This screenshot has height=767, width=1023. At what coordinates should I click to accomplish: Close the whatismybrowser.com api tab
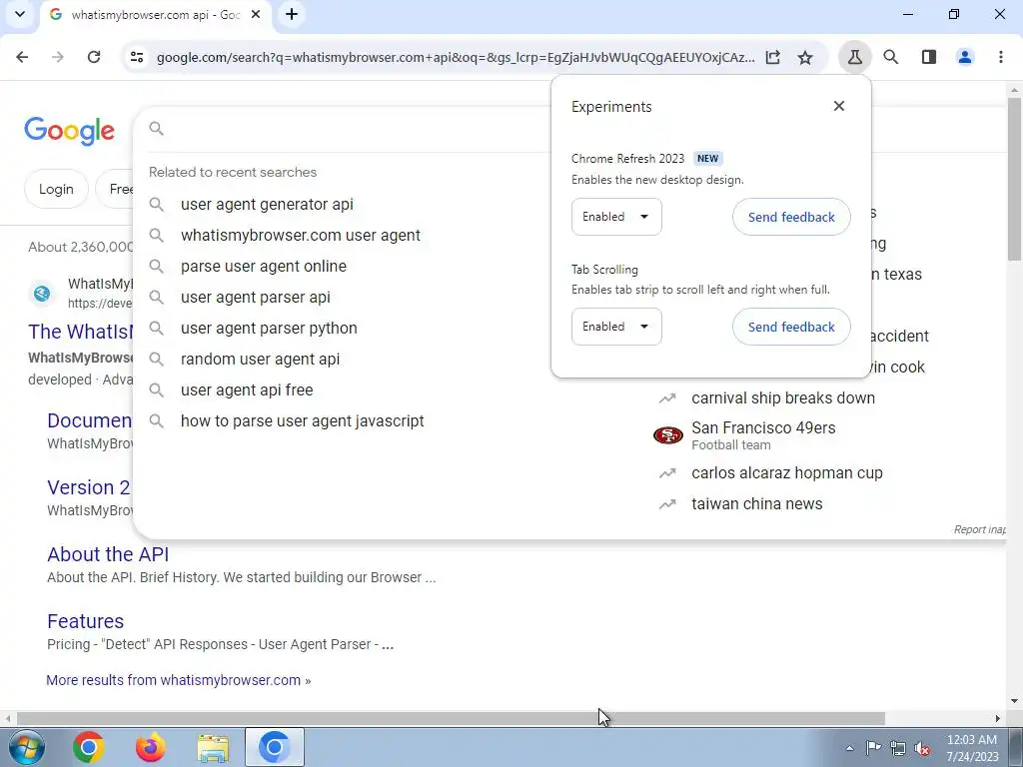click(x=257, y=14)
